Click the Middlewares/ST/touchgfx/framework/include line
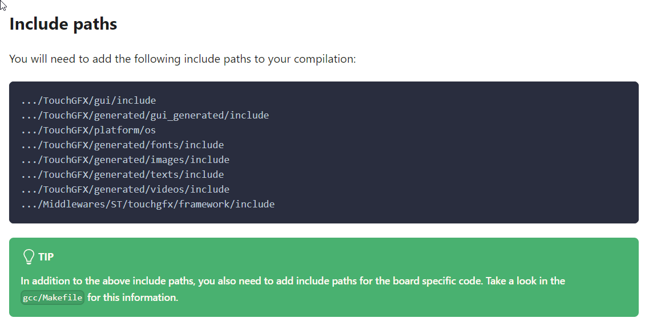The height and width of the screenshot is (326, 649). pos(148,205)
